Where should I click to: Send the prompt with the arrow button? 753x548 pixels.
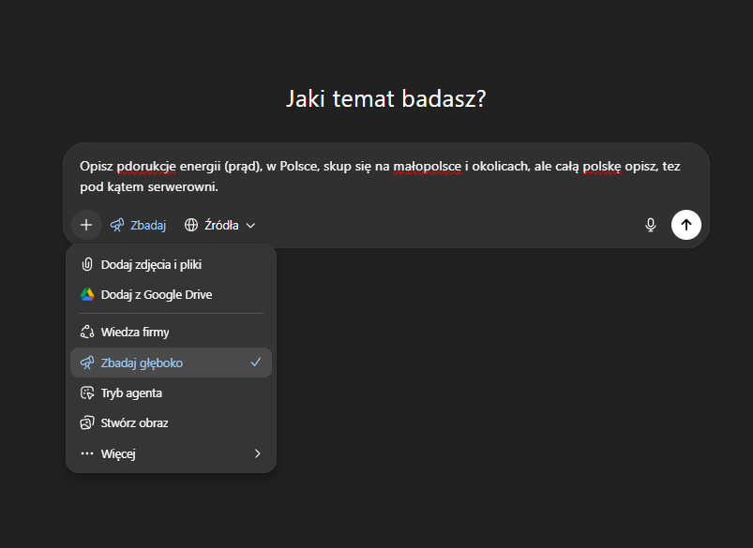[685, 225]
